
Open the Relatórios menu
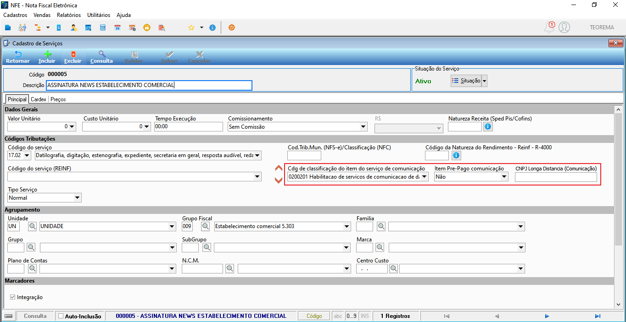tap(69, 15)
